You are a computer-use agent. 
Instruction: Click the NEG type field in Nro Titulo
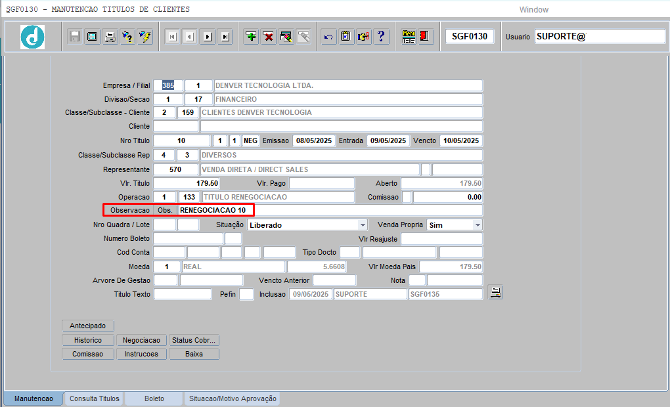click(250, 140)
